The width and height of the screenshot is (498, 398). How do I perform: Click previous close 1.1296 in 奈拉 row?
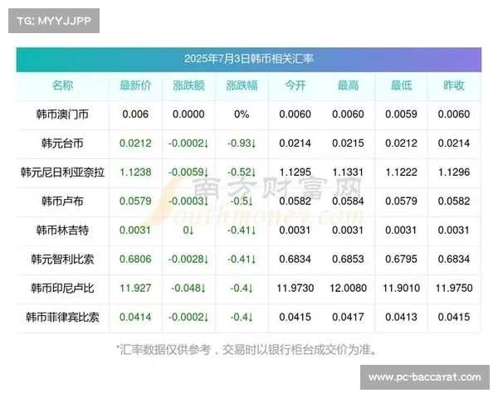point(454,172)
